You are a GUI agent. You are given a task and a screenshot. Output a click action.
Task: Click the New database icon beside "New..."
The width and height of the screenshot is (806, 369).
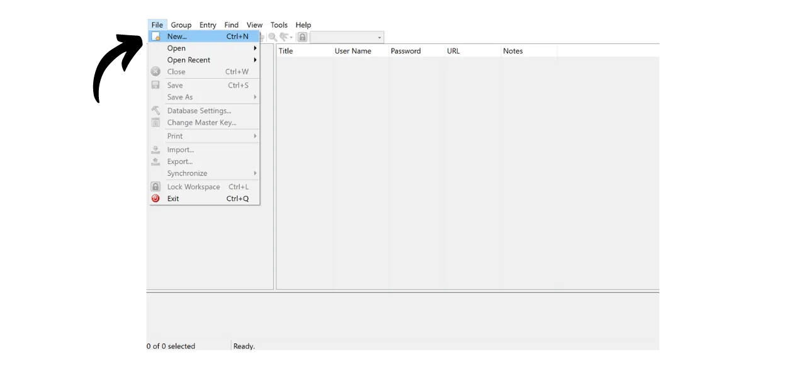pos(156,36)
